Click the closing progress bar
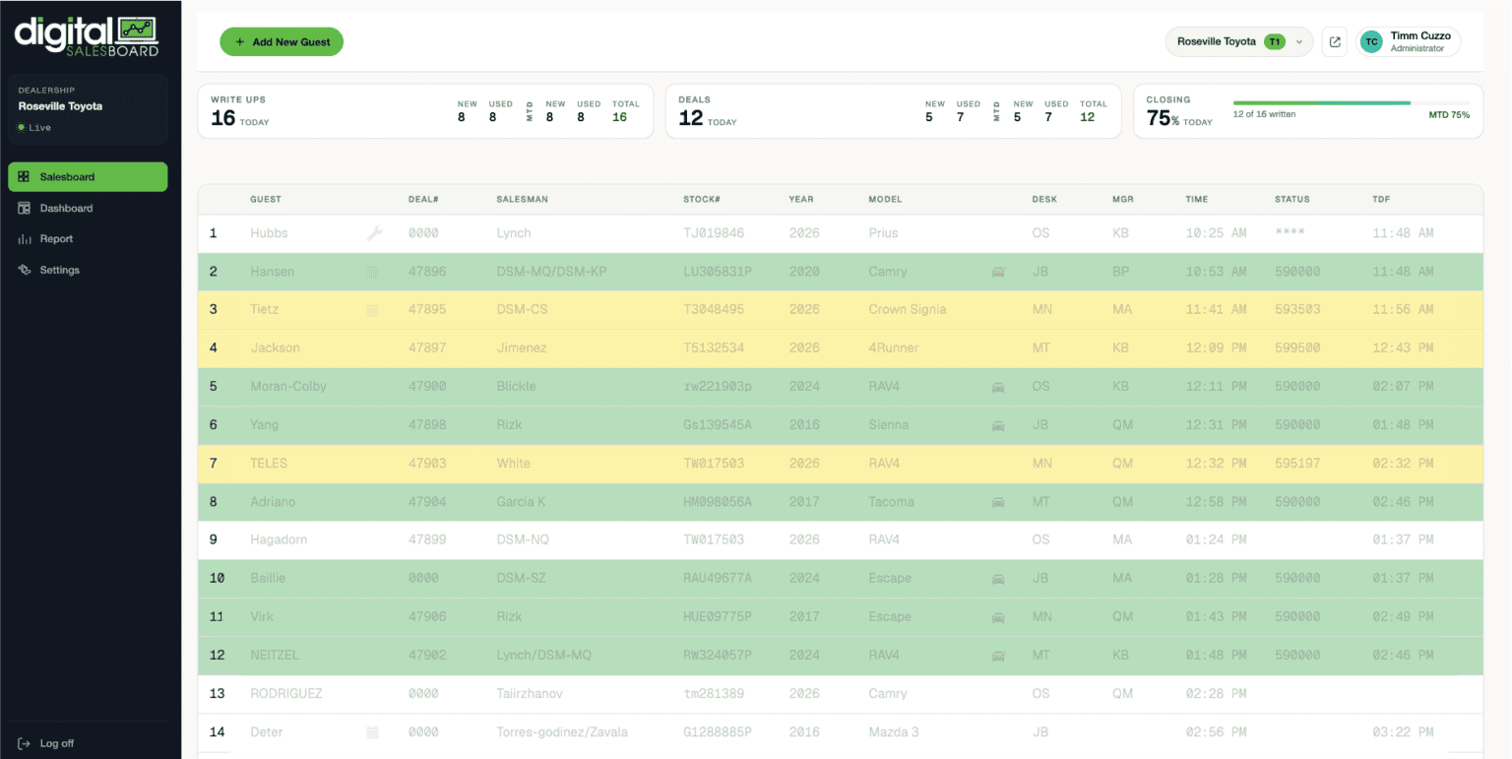The width and height of the screenshot is (1512, 759). coord(1351,102)
